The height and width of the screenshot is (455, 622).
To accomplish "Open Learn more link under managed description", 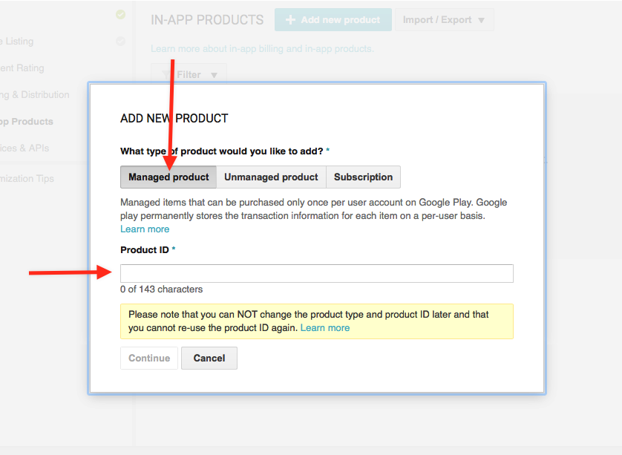I will tap(145, 229).
